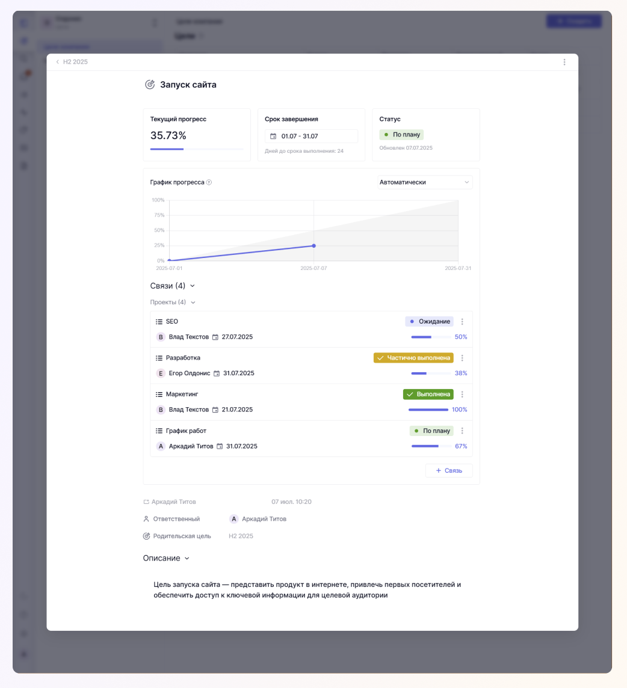627x688 pixels.
Task: Open the three-dot menu for График работ project
Action: click(x=462, y=431)
